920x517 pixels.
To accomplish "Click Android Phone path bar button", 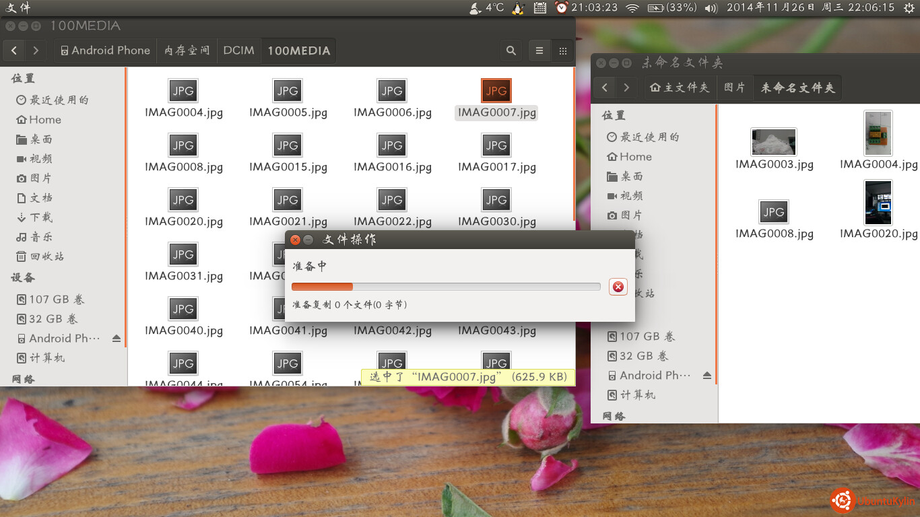I will pyautogui.click(x=105, y=50).
